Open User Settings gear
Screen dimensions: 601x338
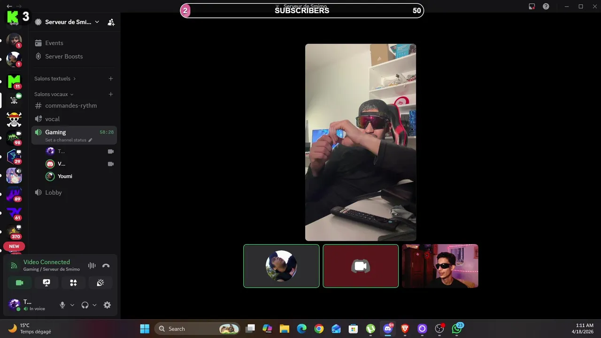tap(107, 305)
